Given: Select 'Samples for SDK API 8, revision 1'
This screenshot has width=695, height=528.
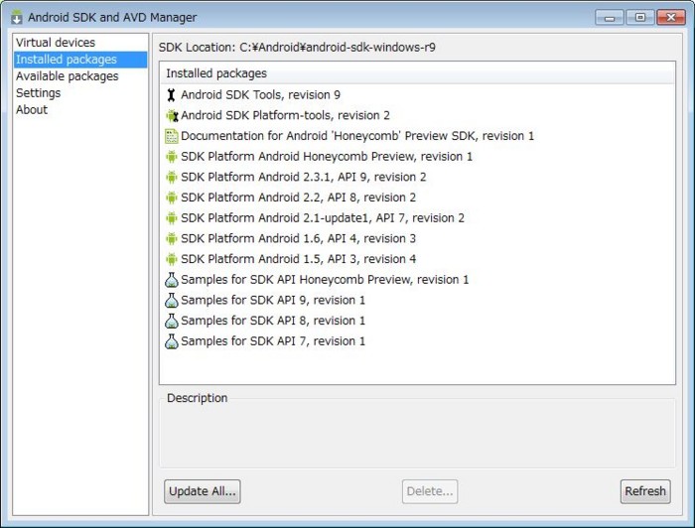Looking at the screenshot, I should click(x=273, y=321).
